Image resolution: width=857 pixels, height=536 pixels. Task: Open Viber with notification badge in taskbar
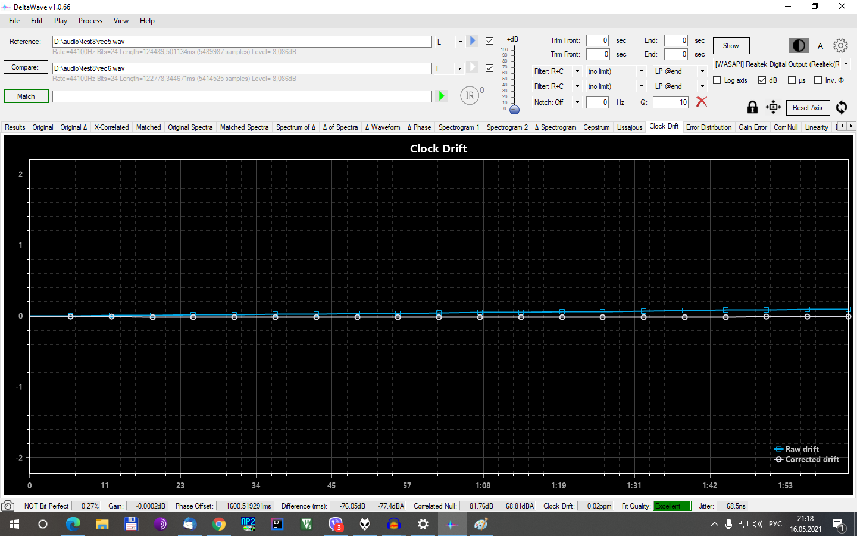336,524
